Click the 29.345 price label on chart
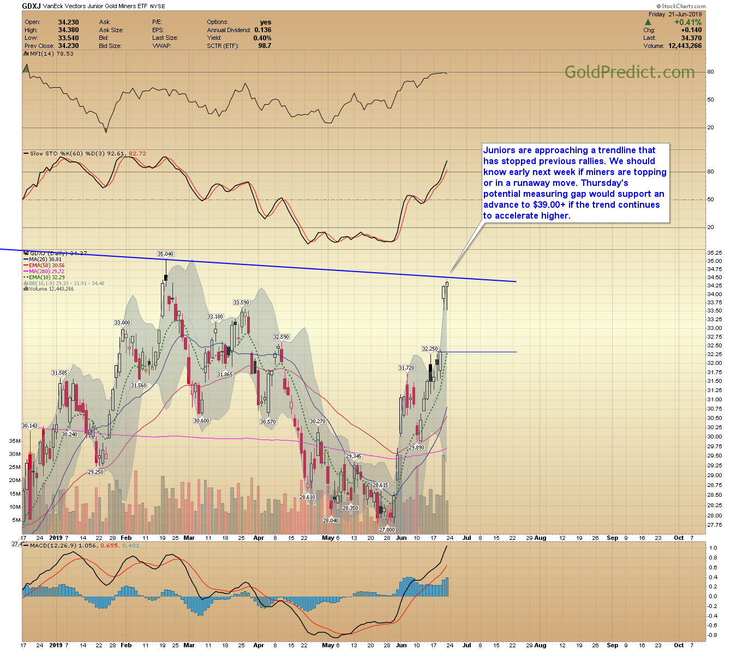 coord(353,456)
